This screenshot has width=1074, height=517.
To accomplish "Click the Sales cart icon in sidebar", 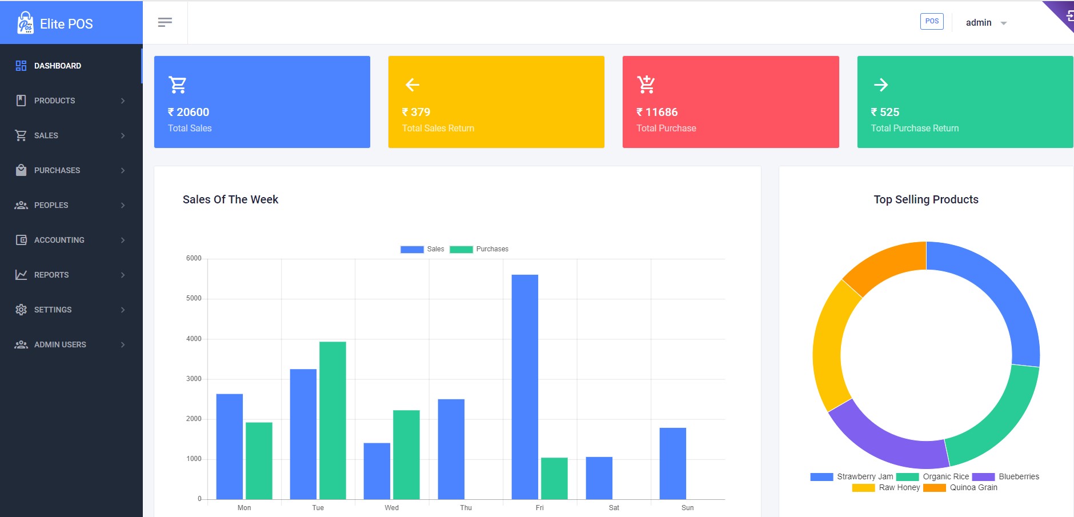I will tap(21, 135).
